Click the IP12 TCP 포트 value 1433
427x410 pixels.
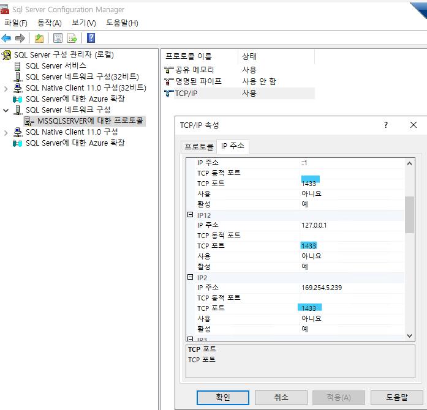pos(309,246)
